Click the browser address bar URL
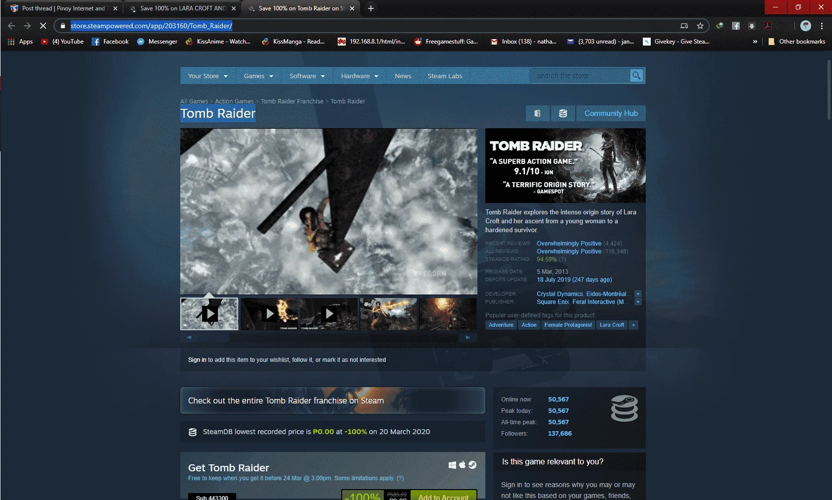This screenshot has height=500, width=832. pos(151,26)
